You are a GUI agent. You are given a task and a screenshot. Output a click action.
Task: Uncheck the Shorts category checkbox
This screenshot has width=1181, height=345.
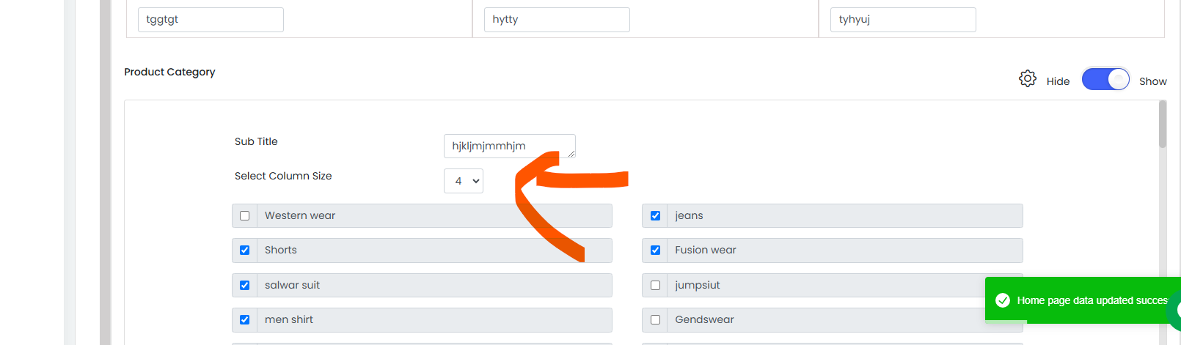pyautogui.click(x=245, y=250)
